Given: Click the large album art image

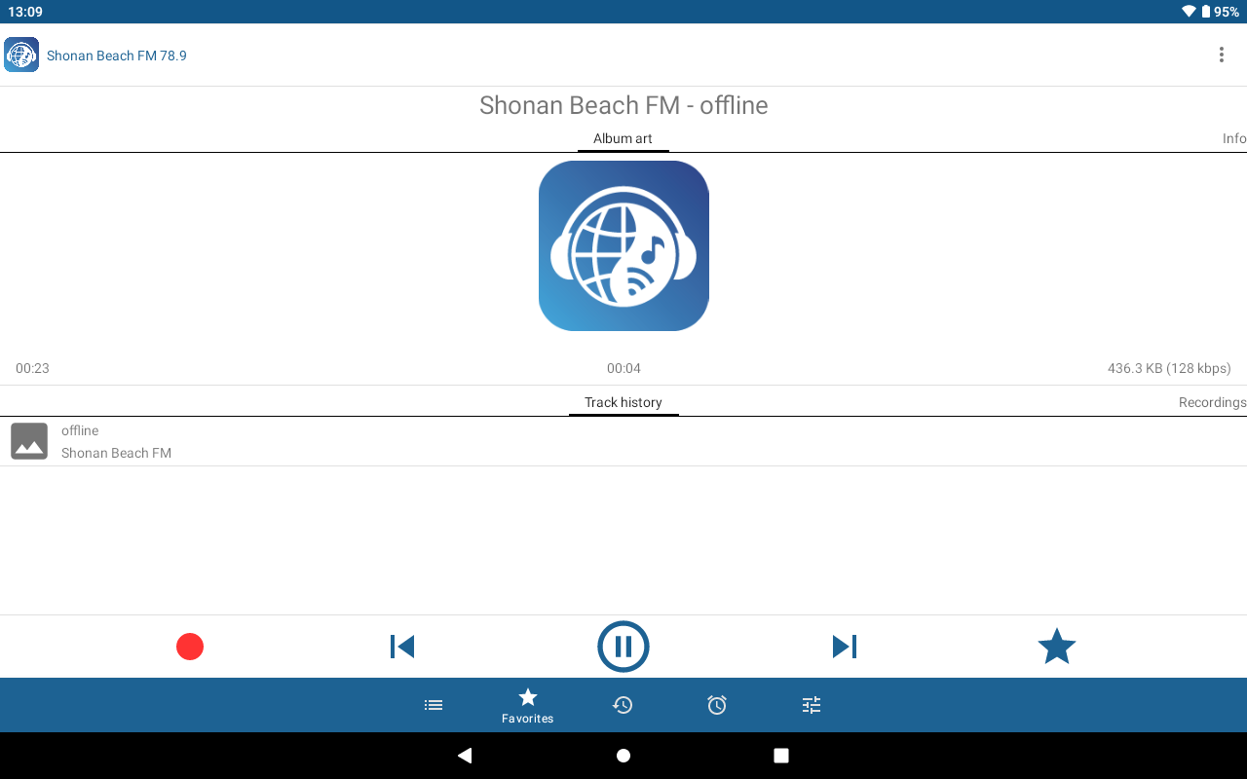Looking at the screenshot, I should (x=623, y=245).
